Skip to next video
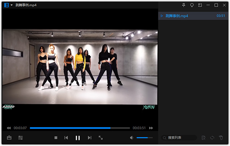The height and width of the screenshot is (146, 230). click(89, 138)
